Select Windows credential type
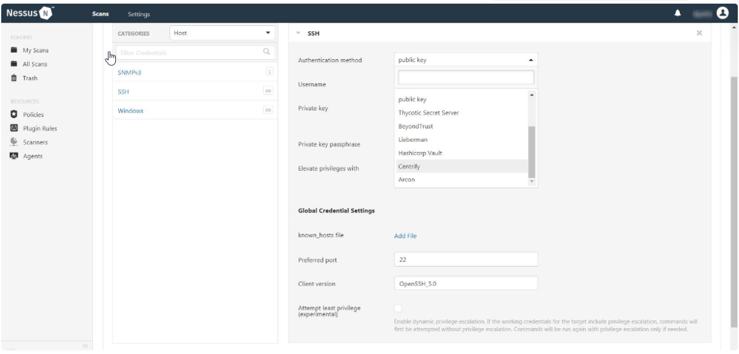This screenshot has width=739, height=354. tap(131, 111)
